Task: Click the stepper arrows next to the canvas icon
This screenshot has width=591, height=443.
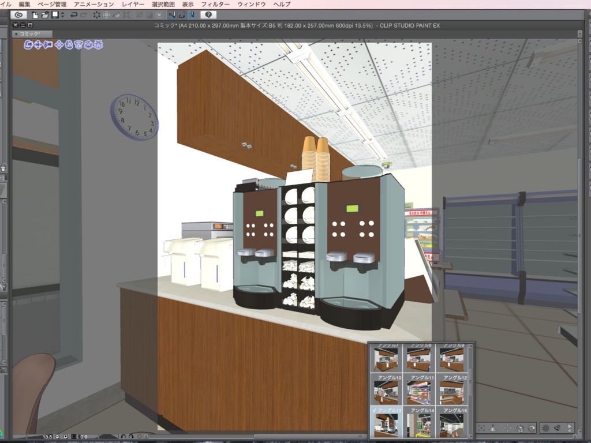Action: (x=62, y=16)
